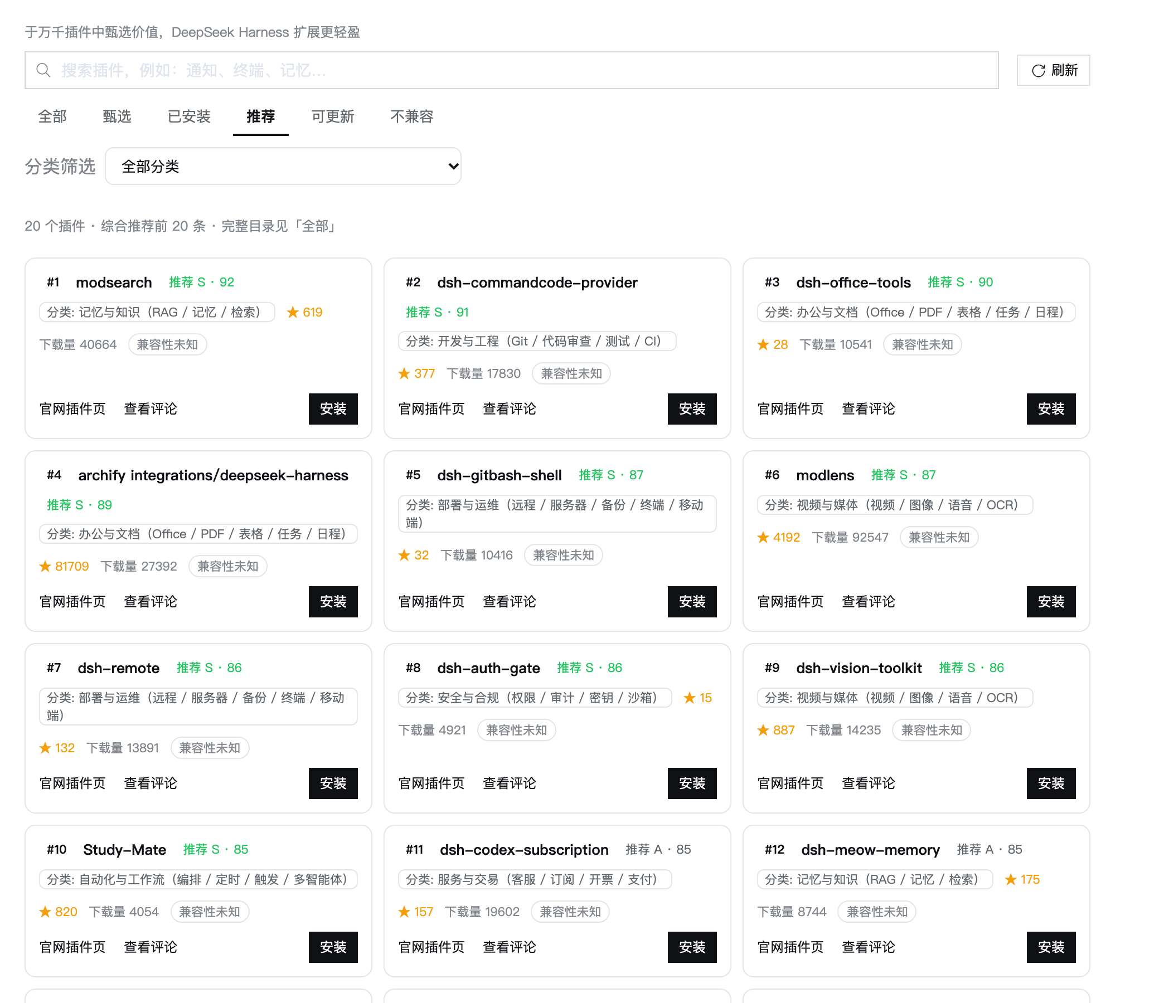
Task: Switch to the 全部 tab
Action: (52, 116)
